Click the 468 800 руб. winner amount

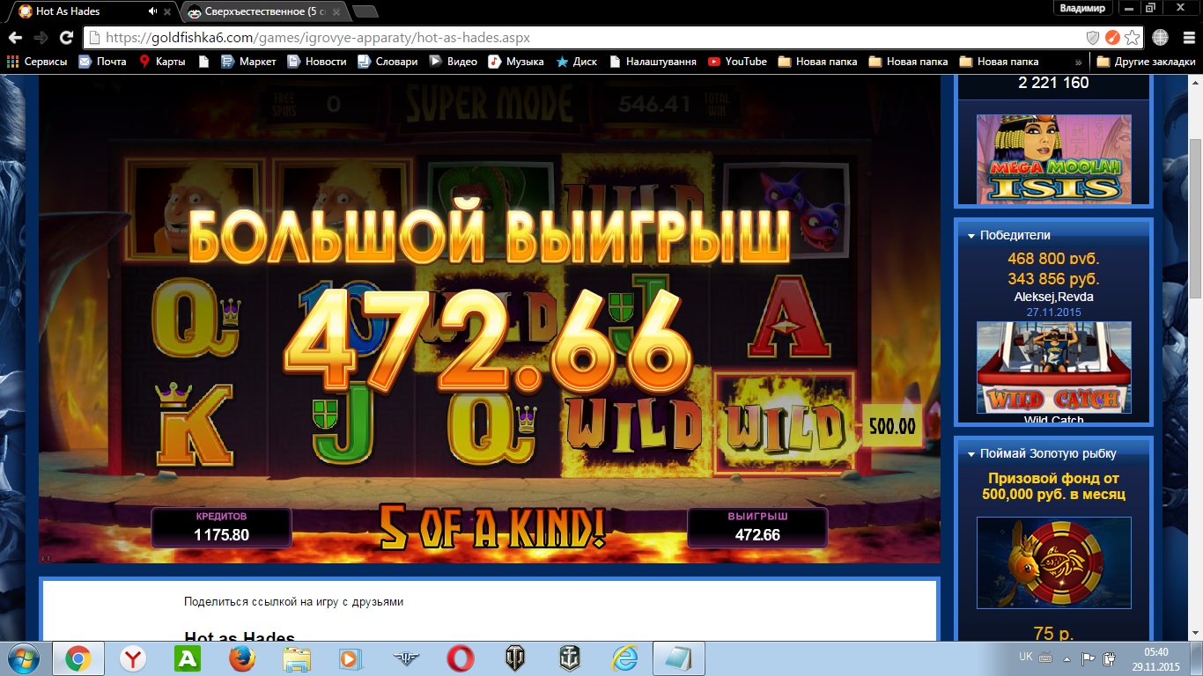1053,259
